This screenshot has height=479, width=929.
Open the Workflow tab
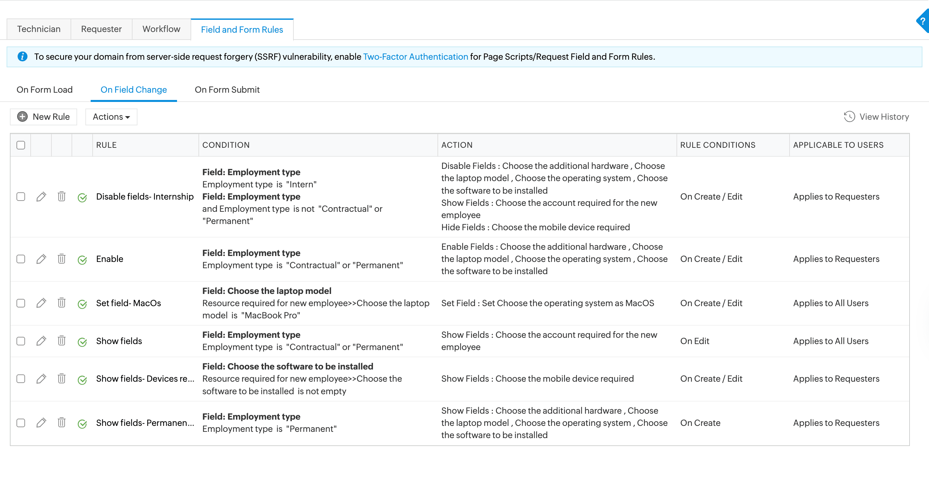(x=161, y=29)
